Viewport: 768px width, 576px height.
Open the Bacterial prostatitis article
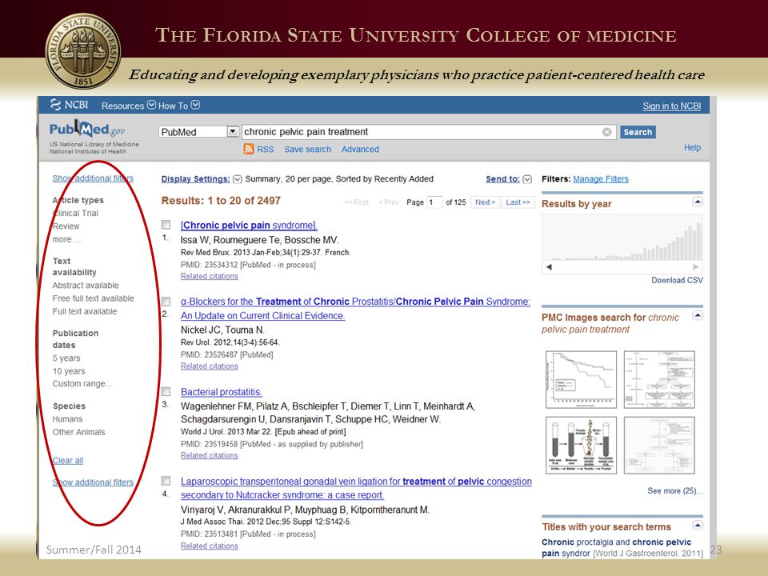[x=222, y=392]
